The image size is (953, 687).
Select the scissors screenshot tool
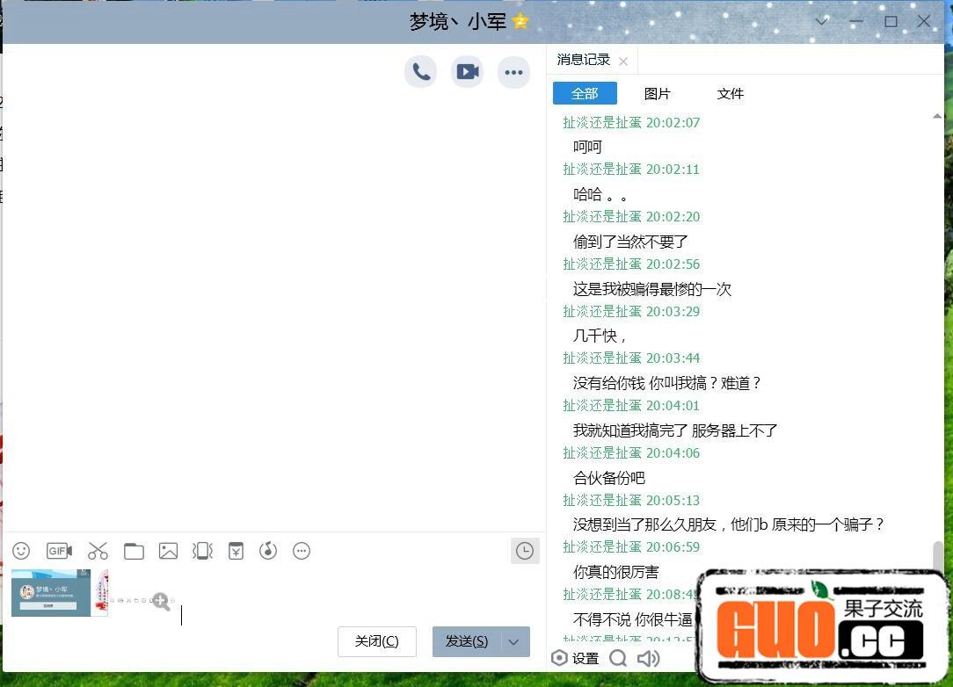click(x=98, y=551)
